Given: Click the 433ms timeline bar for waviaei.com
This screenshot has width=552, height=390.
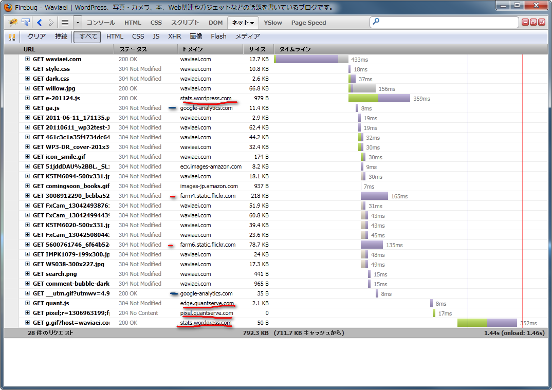Looking at the screenshot, I should coord(311,59).
